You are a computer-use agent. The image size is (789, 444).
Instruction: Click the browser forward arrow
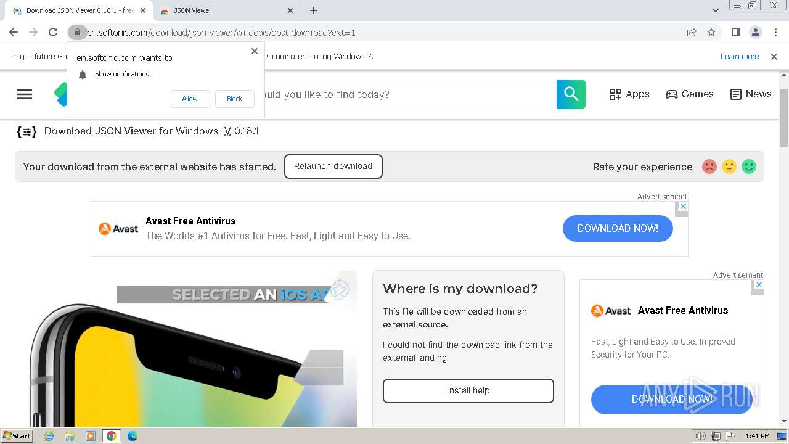(33, 32)
